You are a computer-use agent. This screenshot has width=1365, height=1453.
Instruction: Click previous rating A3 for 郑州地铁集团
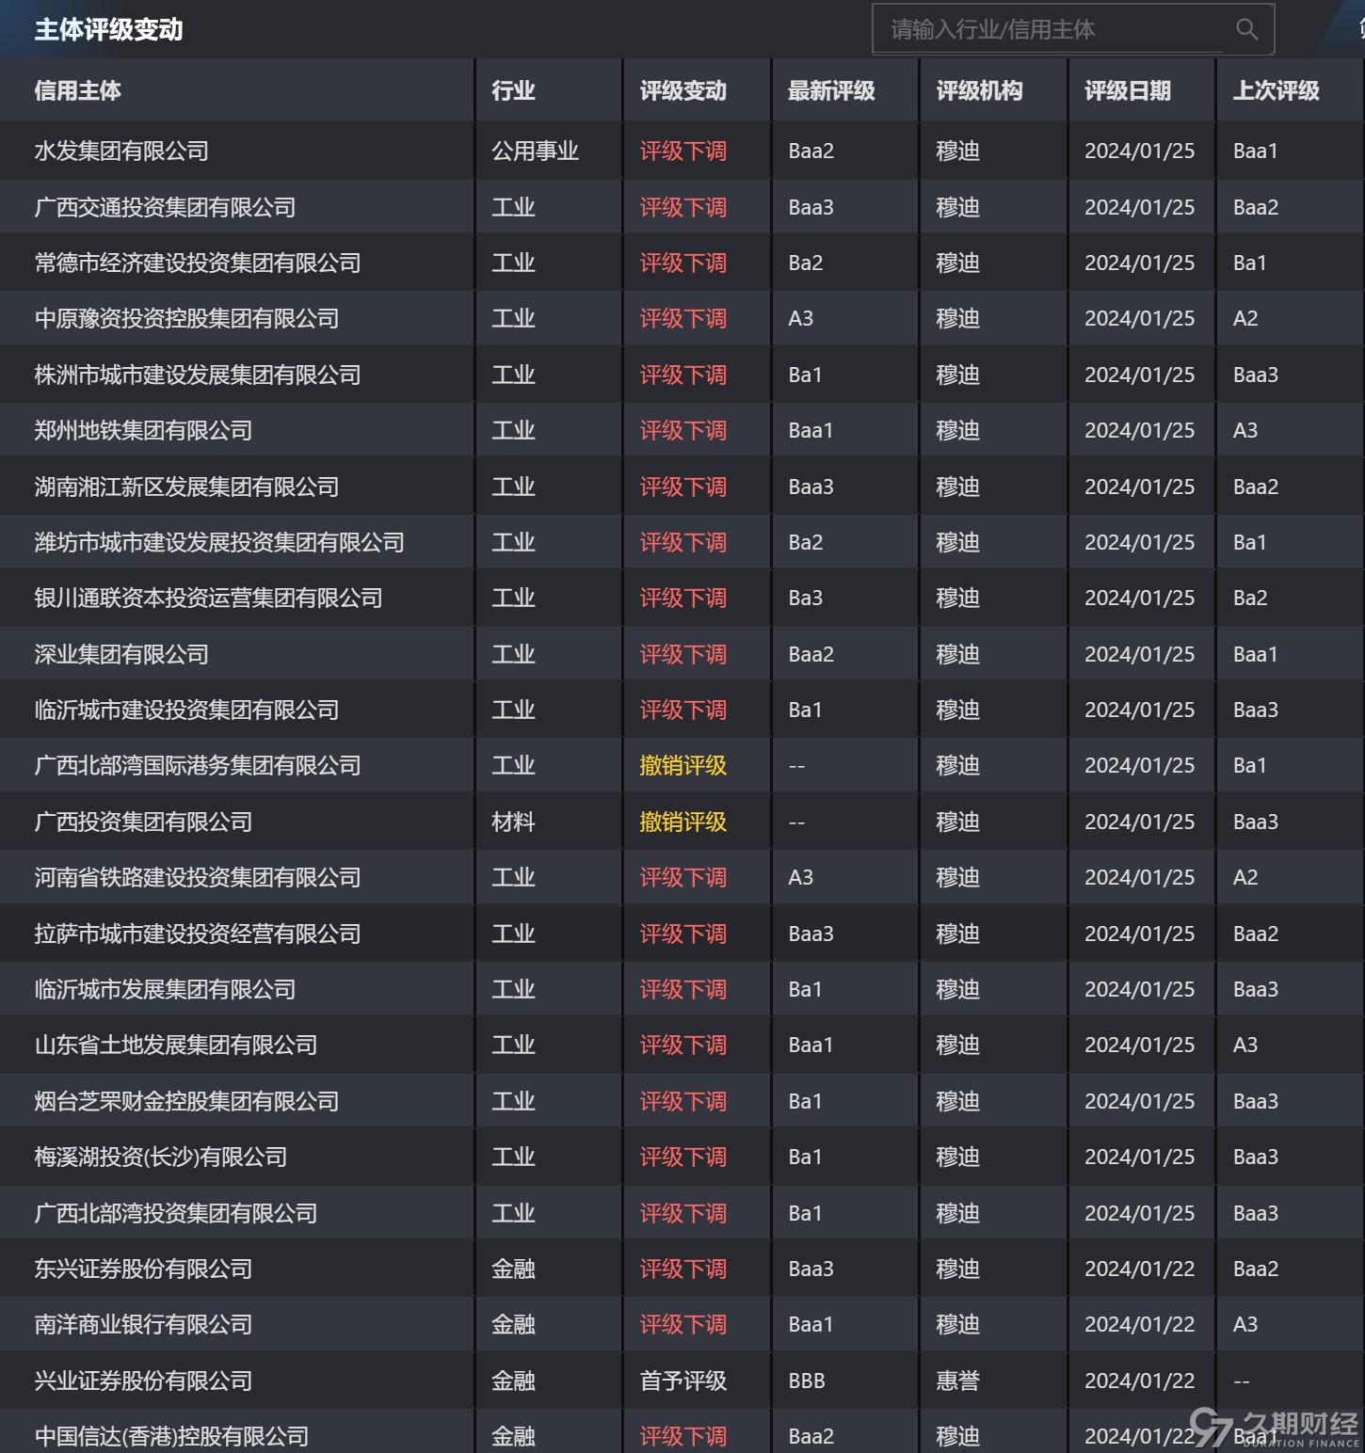tap(1245, 430)
